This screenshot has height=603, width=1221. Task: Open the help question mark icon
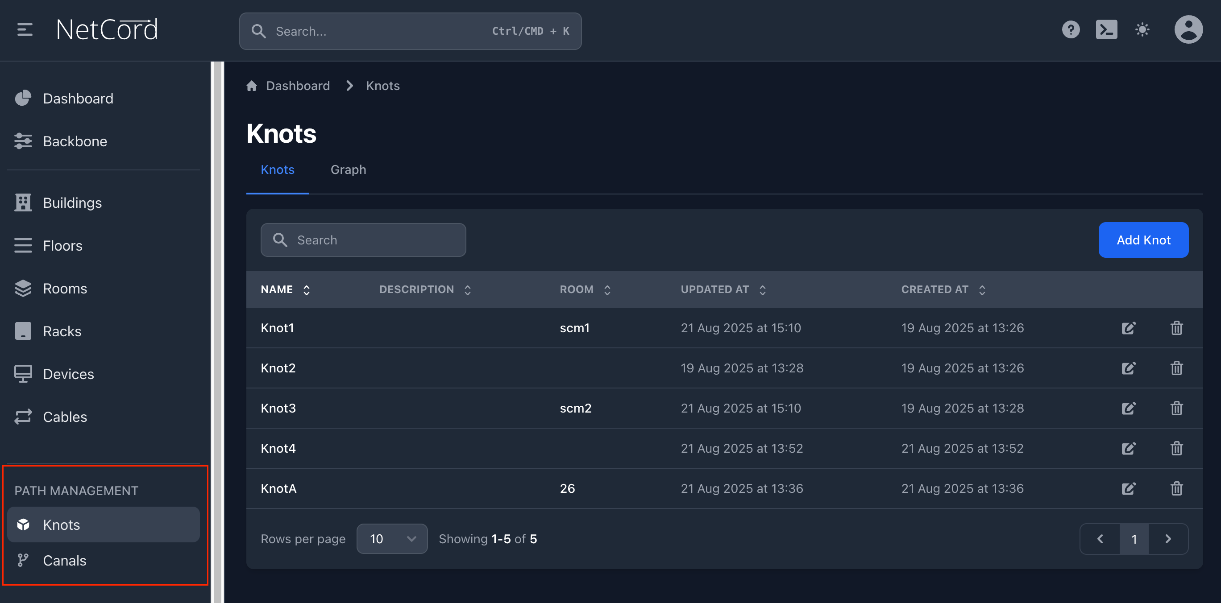pos(1070,30)
